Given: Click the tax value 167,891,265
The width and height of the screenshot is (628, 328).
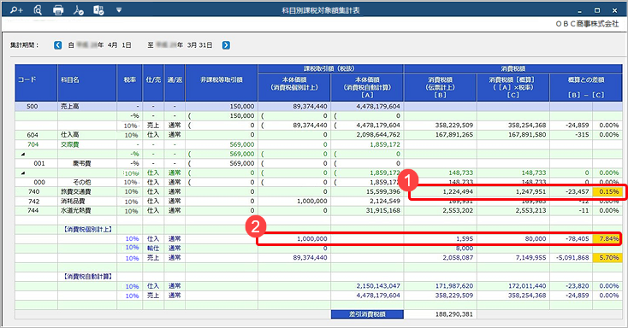Looking at the screenshot, I should coord(454,135).
